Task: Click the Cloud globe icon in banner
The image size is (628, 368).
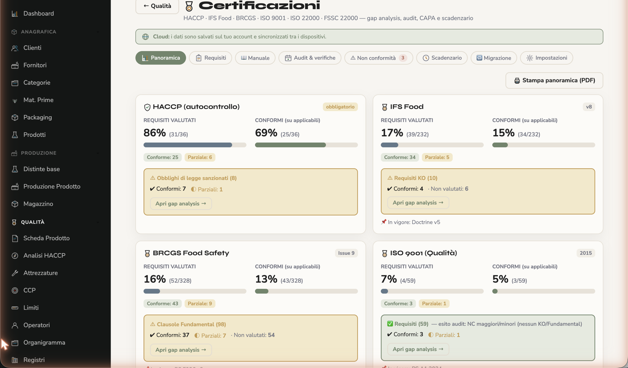Action: (x=146, y=37)
